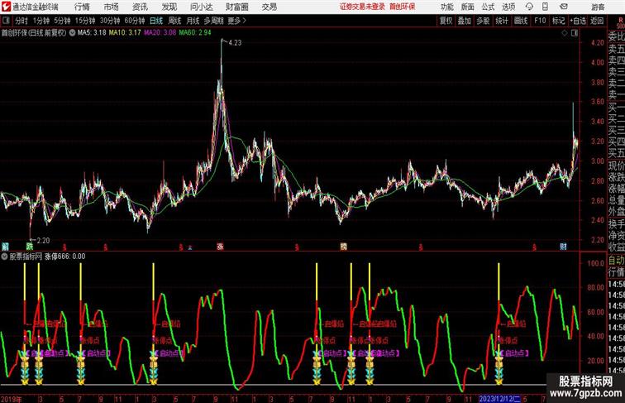Screen dimensions: 625x403
Task: Toggle the left sidebar panel icon
Action: point(6,21)
